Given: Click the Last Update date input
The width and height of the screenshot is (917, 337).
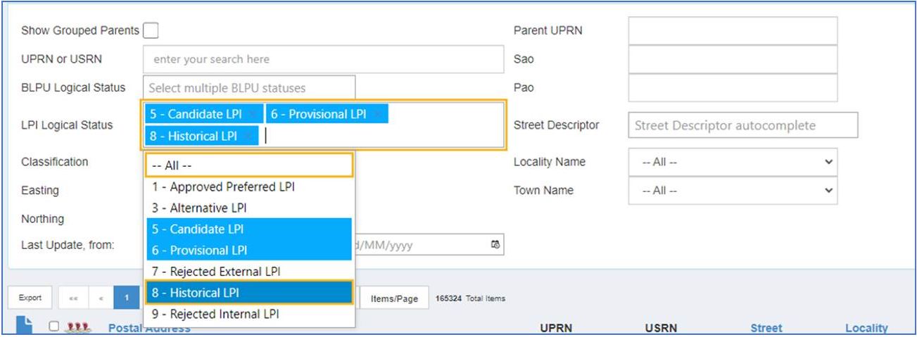Looking at the screenshot, I should [x=428, y=245].
